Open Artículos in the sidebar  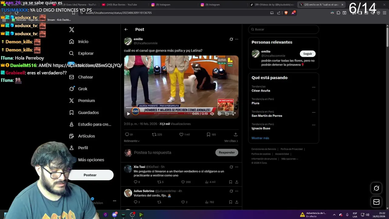(x=82, y=136)
